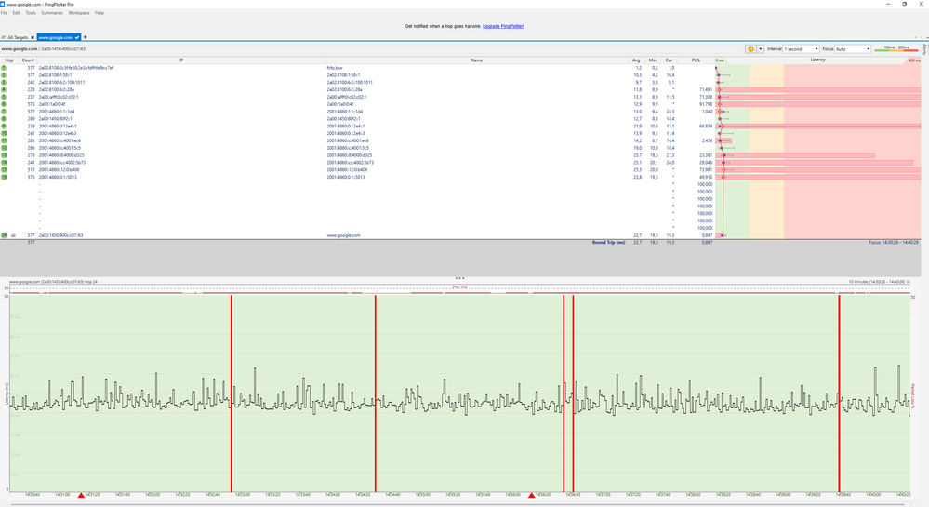Close the All Targets tab with its X
The height and width of the screenshot is (507, 929).
pos(33,37)
